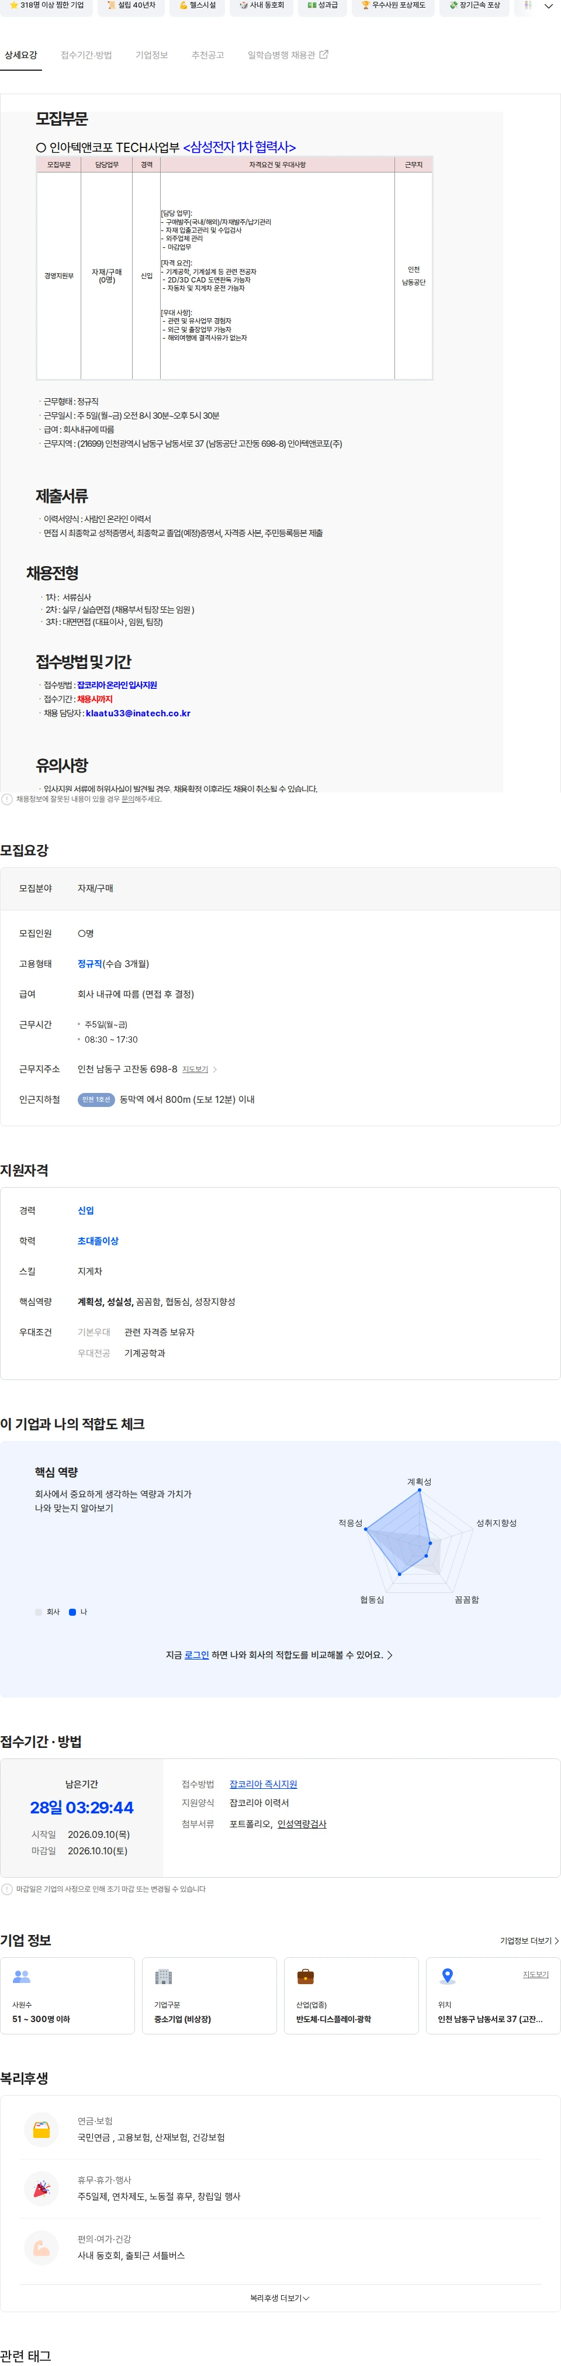The image size is (561, 2366).
Task: Open 기업정보 더보기 link
Action: [x=529, y=1941]
